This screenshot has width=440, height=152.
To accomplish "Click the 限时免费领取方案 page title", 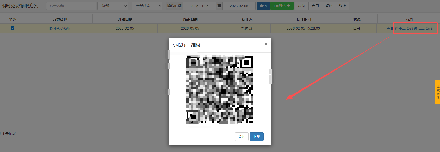I will [20, 6].
